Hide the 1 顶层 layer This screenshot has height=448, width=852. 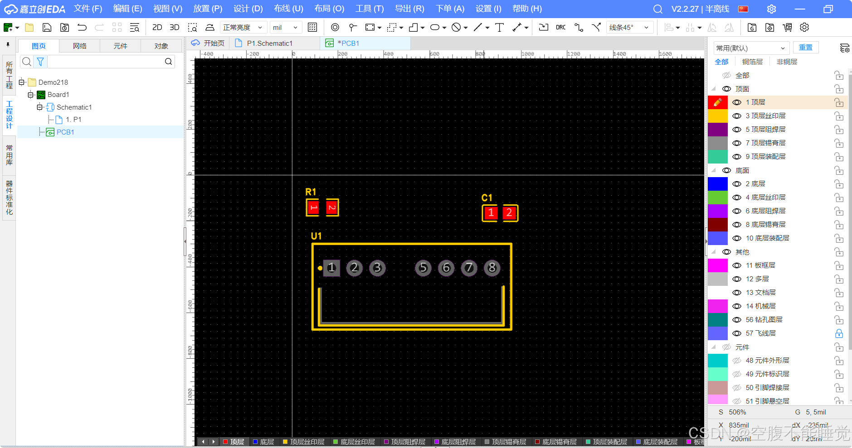tap(737, 102)
